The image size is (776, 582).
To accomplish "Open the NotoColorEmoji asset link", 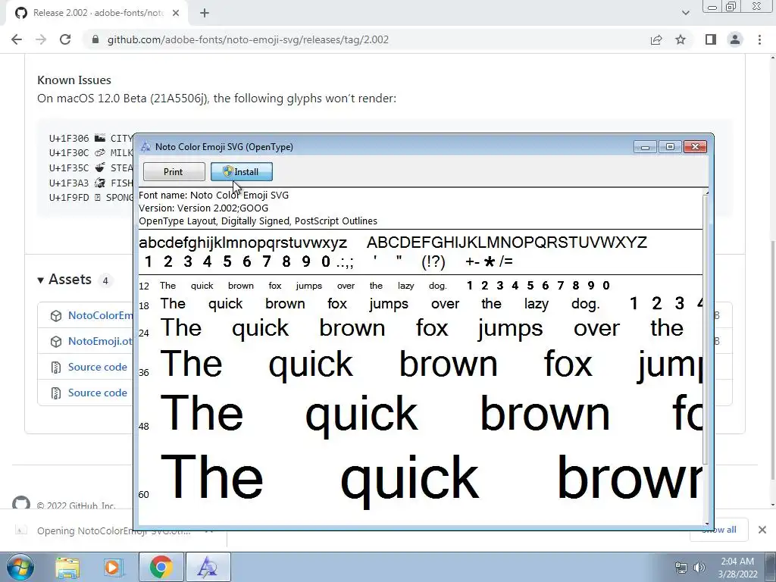I will point(101,315).
